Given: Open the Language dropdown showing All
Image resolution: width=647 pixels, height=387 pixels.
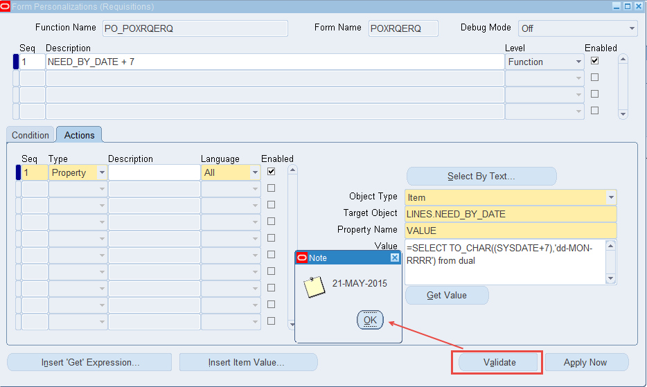Looking at the screenshot, I should 255,172.
